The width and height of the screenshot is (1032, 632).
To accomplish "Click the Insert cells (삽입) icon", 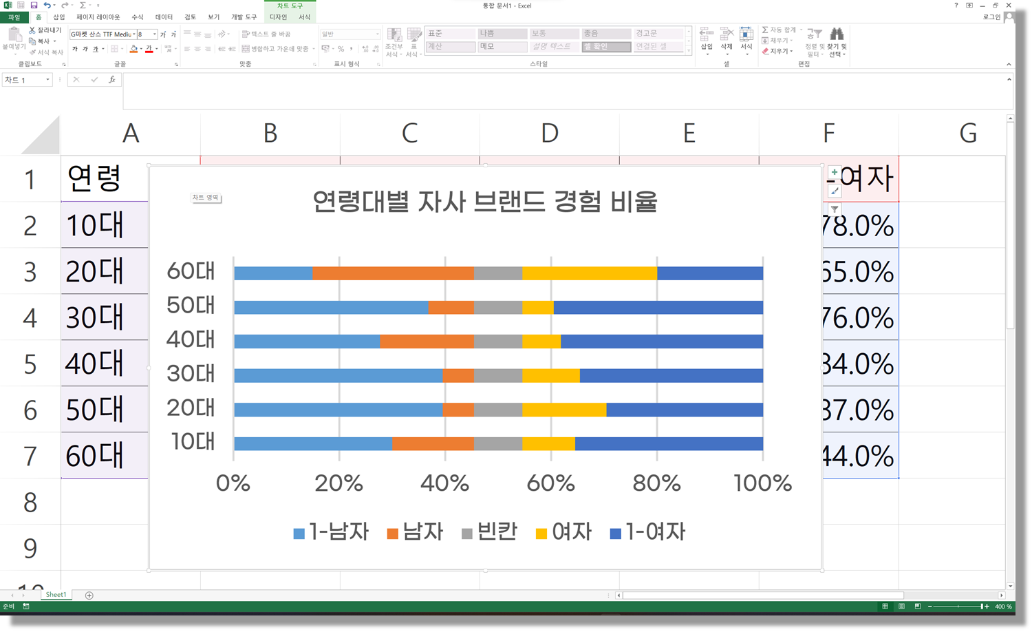I will point(707,34).
